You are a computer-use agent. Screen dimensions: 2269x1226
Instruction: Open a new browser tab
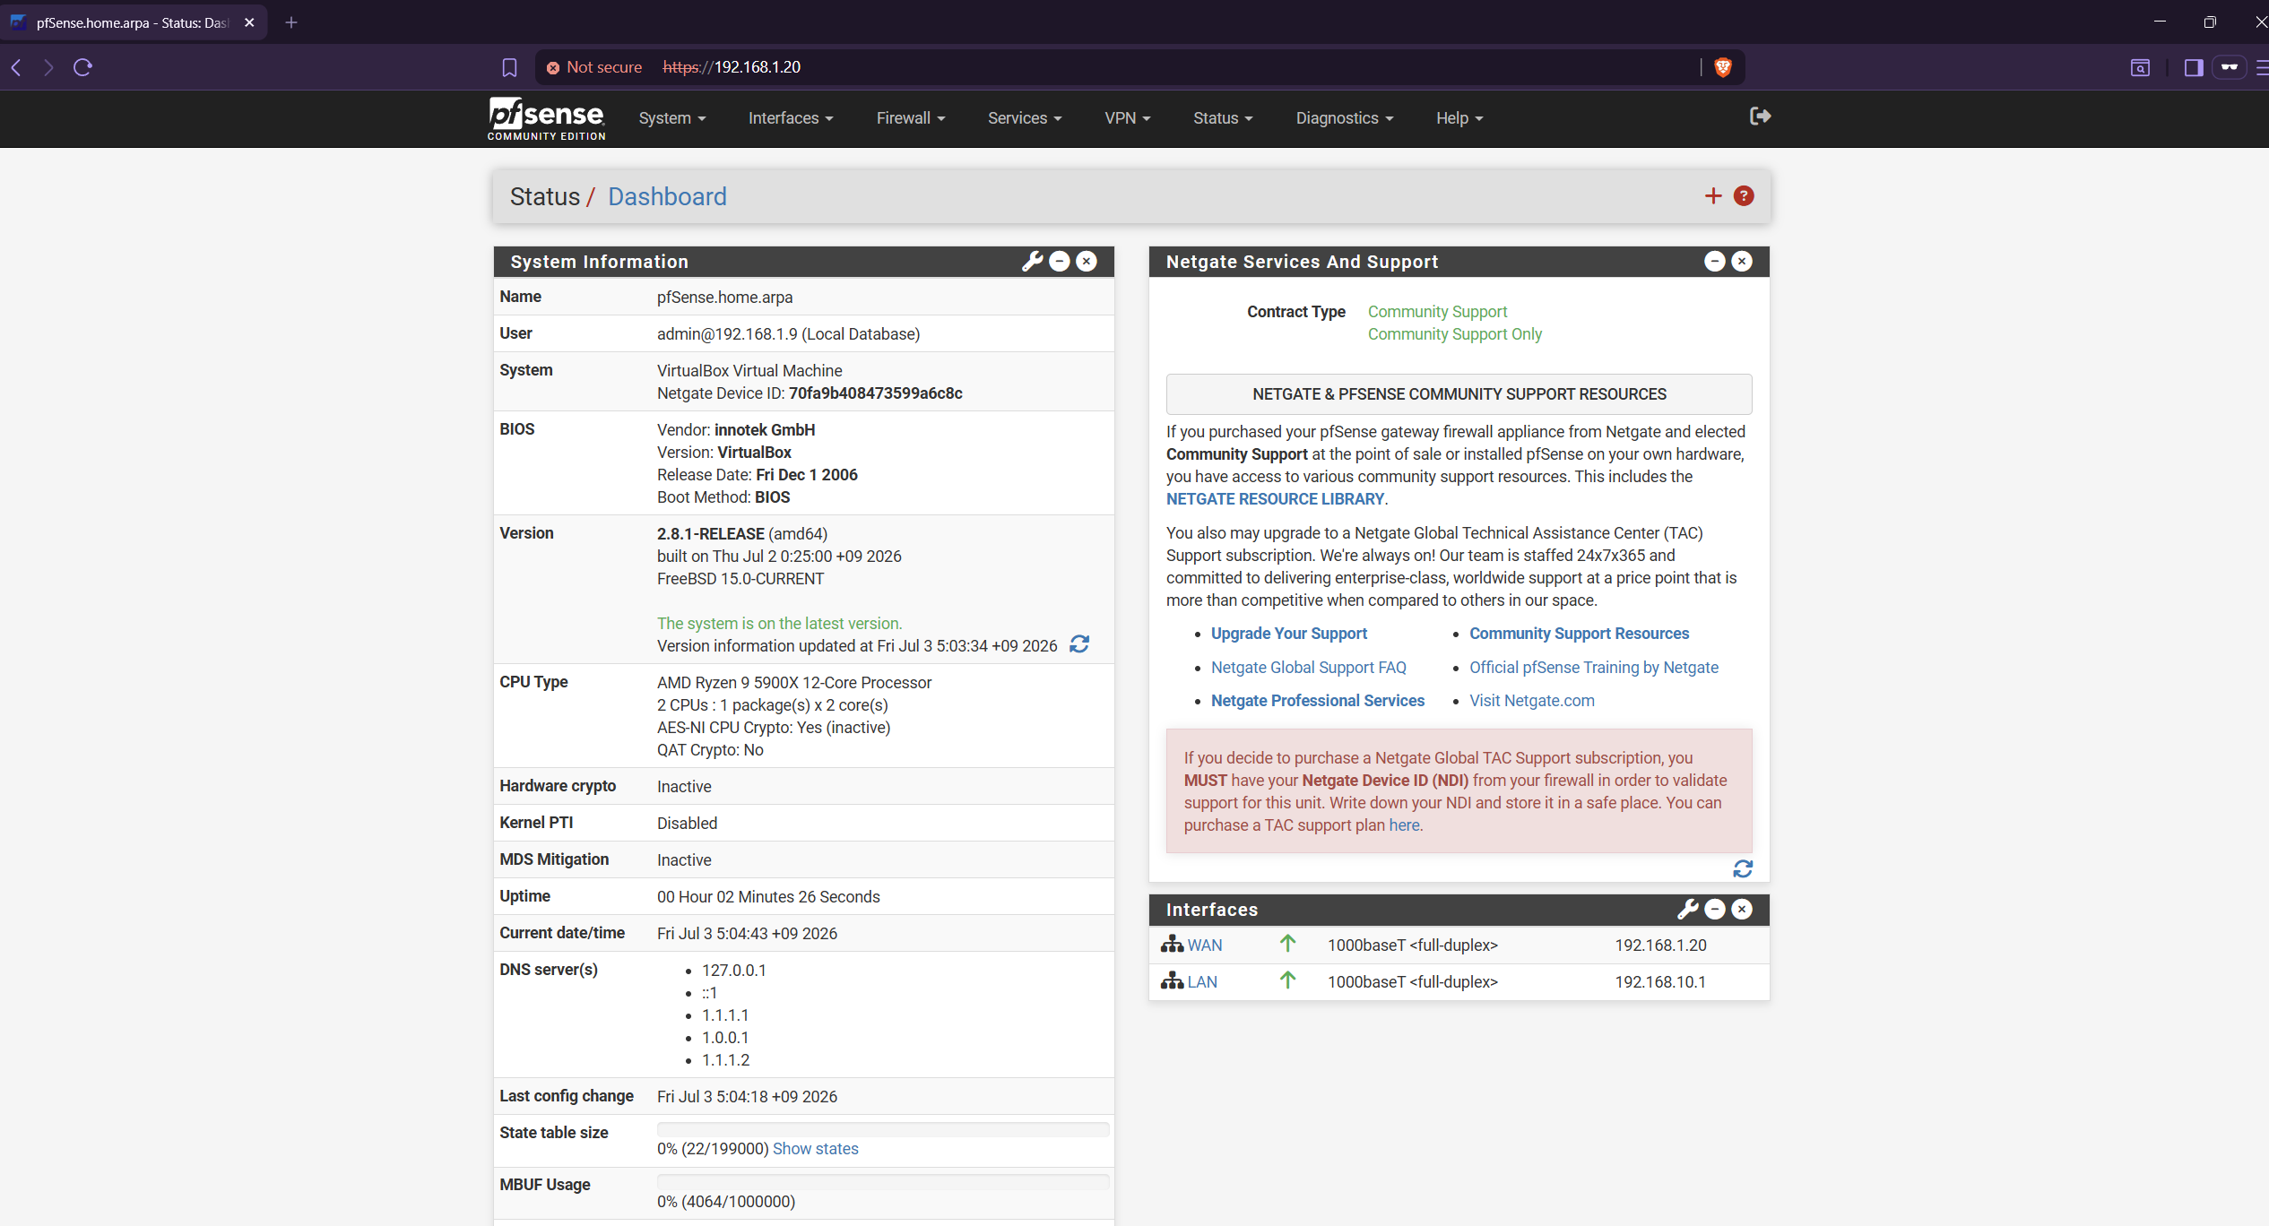(291, 22)
